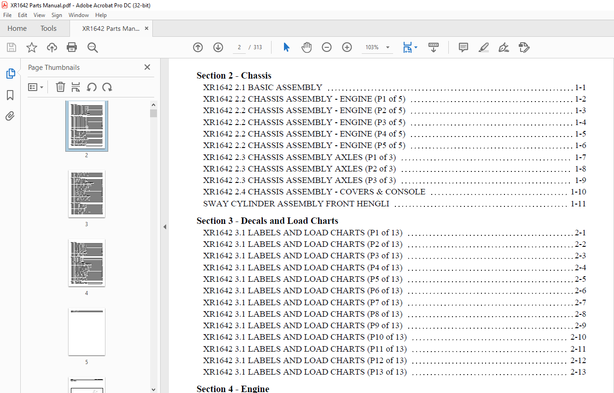Toggle scrolling mode keyboard icon
Screen dimensions: 614x393
[x=434, y=47]
